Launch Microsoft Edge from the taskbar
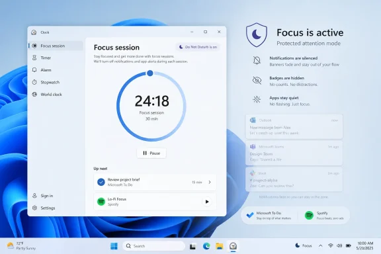This screenshot has height=254, width=381. (206, 246)
